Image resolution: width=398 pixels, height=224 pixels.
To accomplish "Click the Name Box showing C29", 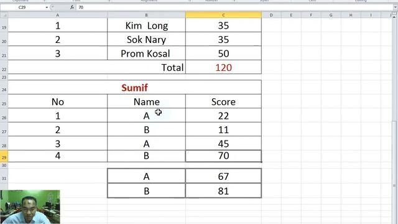I will tap(22, 7).
